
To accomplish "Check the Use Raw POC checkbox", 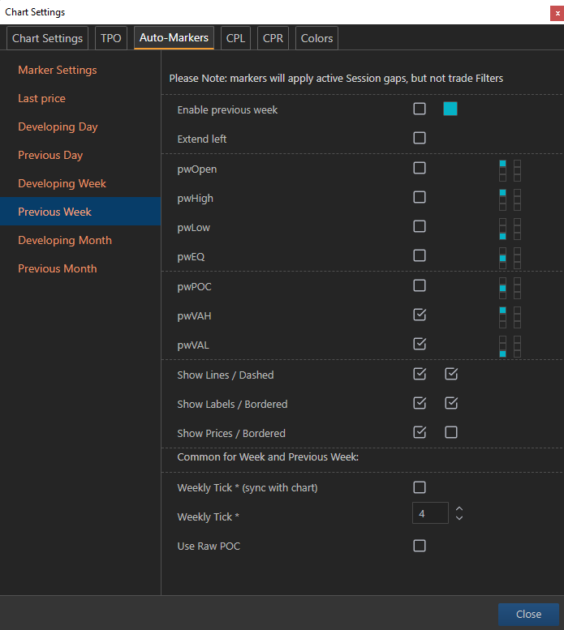I will pyautogui.click(x=420, y=546).
